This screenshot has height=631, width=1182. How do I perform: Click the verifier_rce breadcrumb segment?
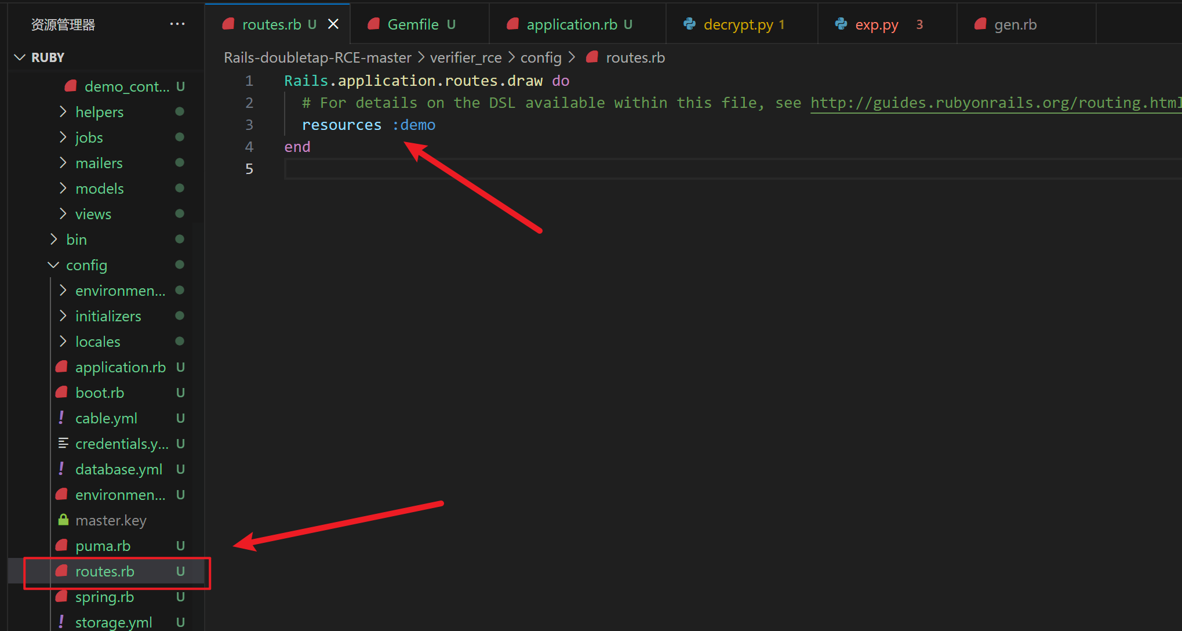[x=465, y=57]
